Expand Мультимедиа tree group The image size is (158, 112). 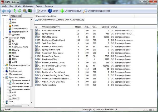click(x=4, y=74)
